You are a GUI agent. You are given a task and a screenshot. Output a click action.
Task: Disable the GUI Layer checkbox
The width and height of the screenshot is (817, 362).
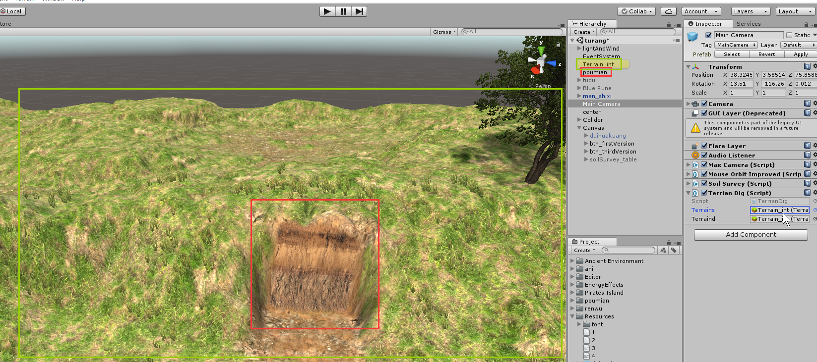704,113
